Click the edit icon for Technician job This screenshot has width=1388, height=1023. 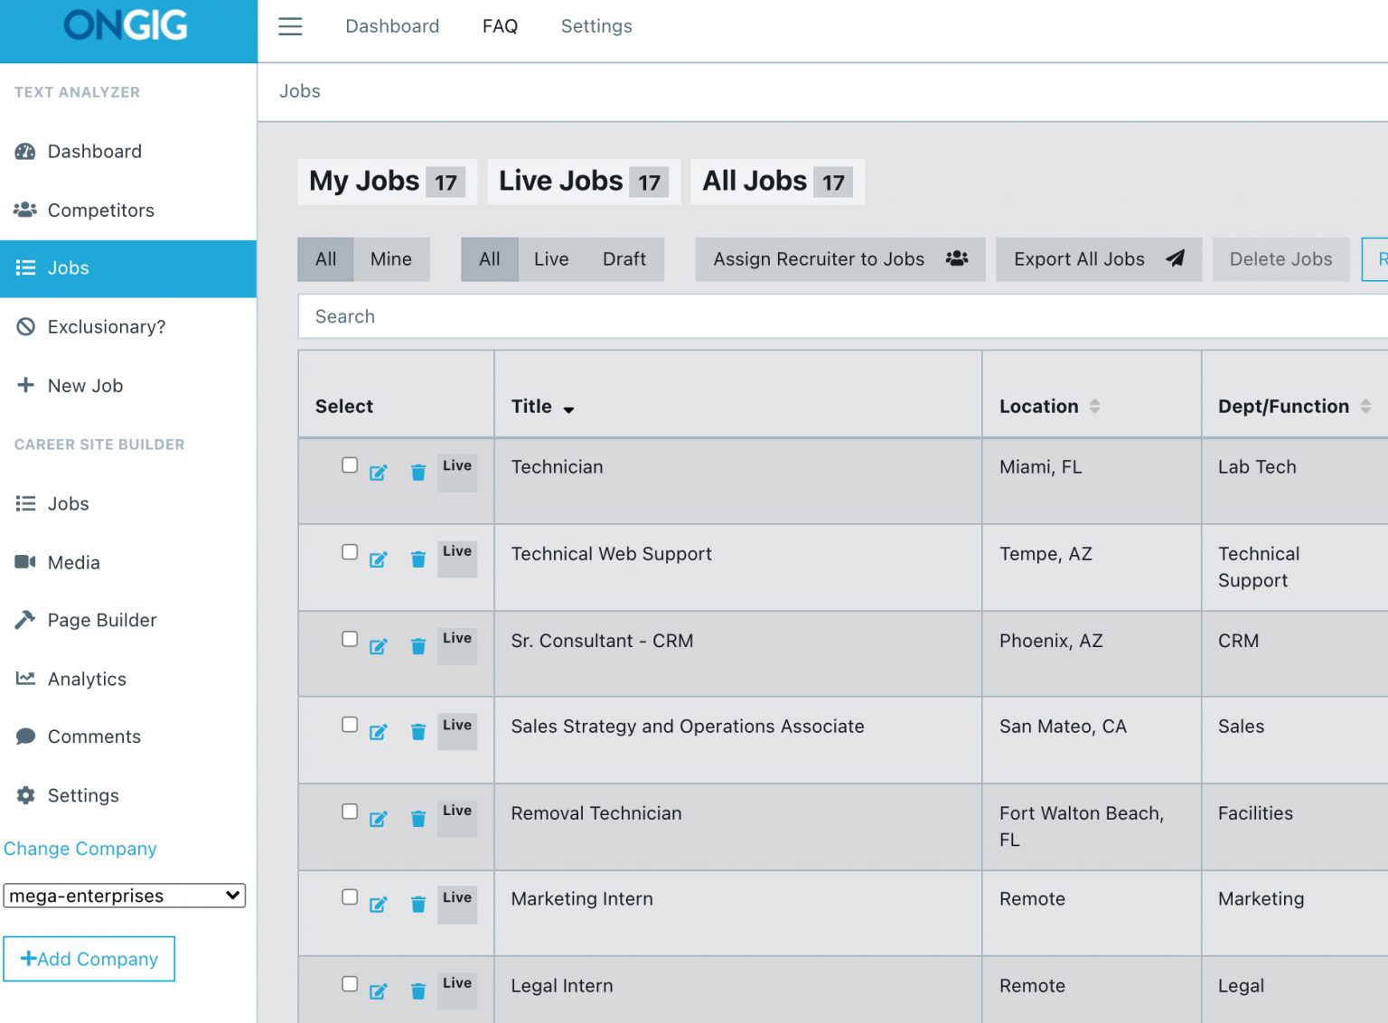tap(378, 473)
